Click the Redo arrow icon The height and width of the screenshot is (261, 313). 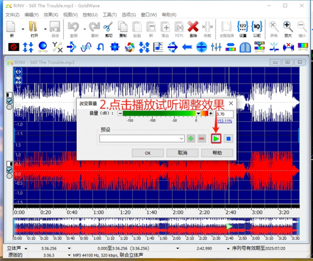click(x=94, y=27)
